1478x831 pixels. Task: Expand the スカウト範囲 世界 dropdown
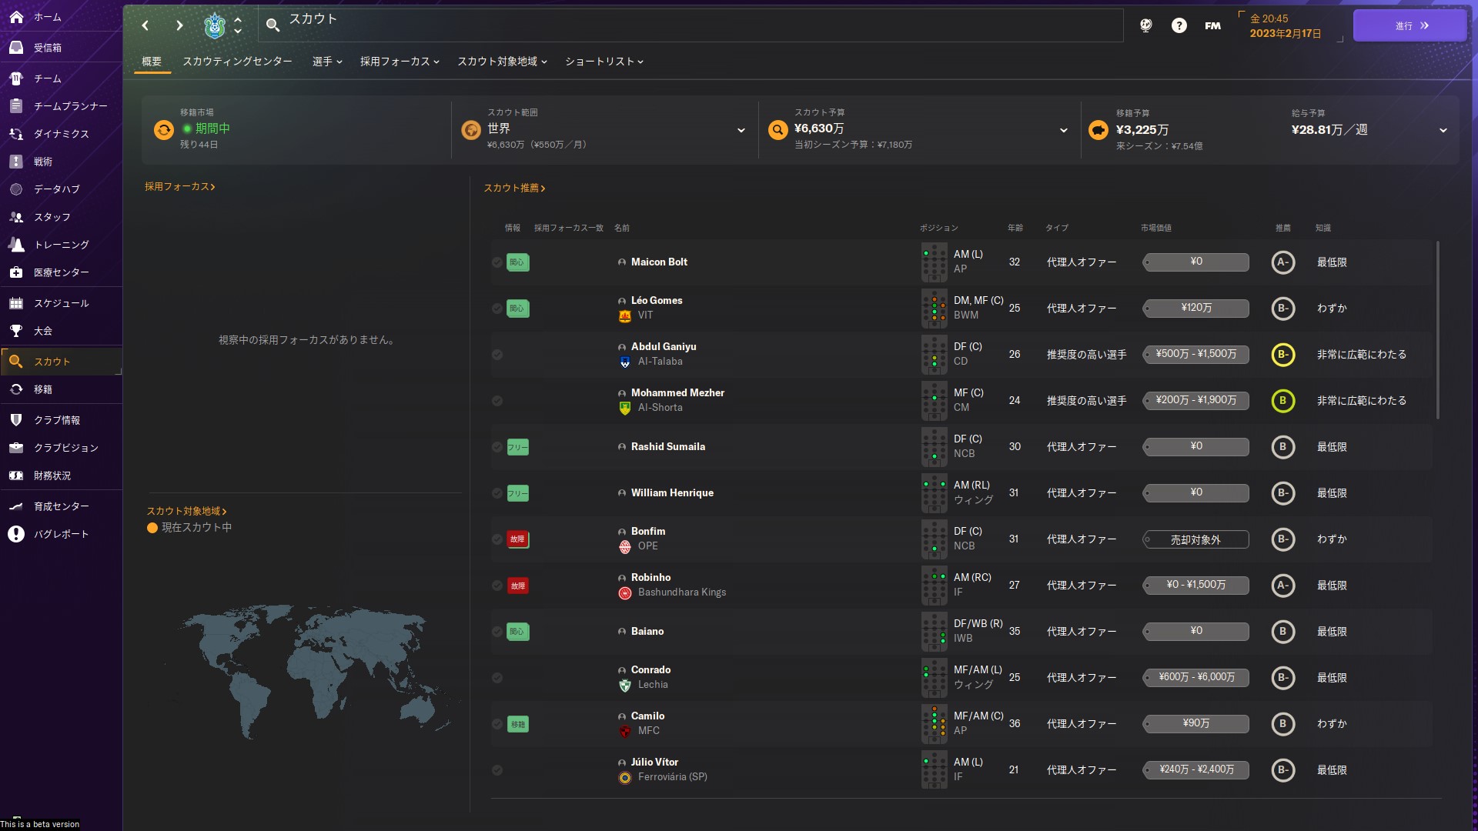tap(741, 130)
